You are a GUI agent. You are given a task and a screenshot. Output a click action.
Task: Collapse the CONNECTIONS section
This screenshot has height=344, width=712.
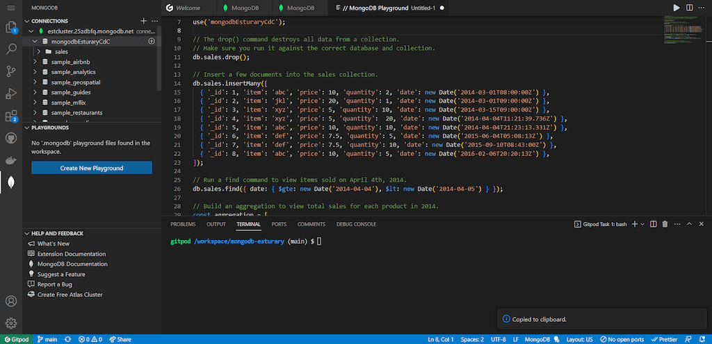point(27,21)
